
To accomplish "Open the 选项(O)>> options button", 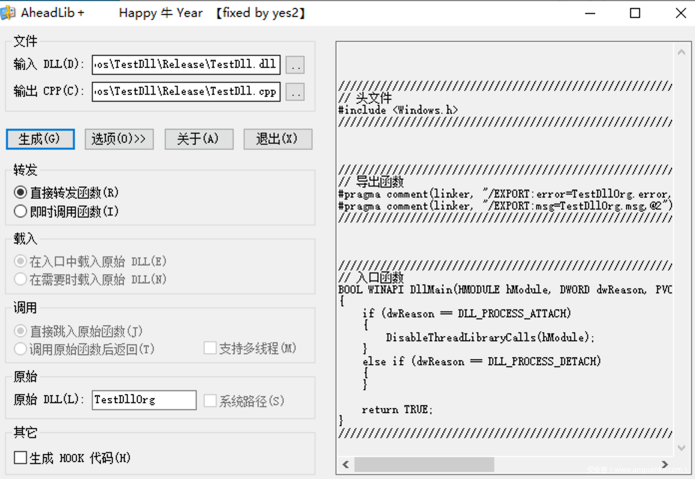I will (x=119, y=139).
